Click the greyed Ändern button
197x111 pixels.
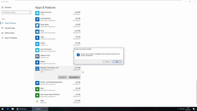pos(62,77)
